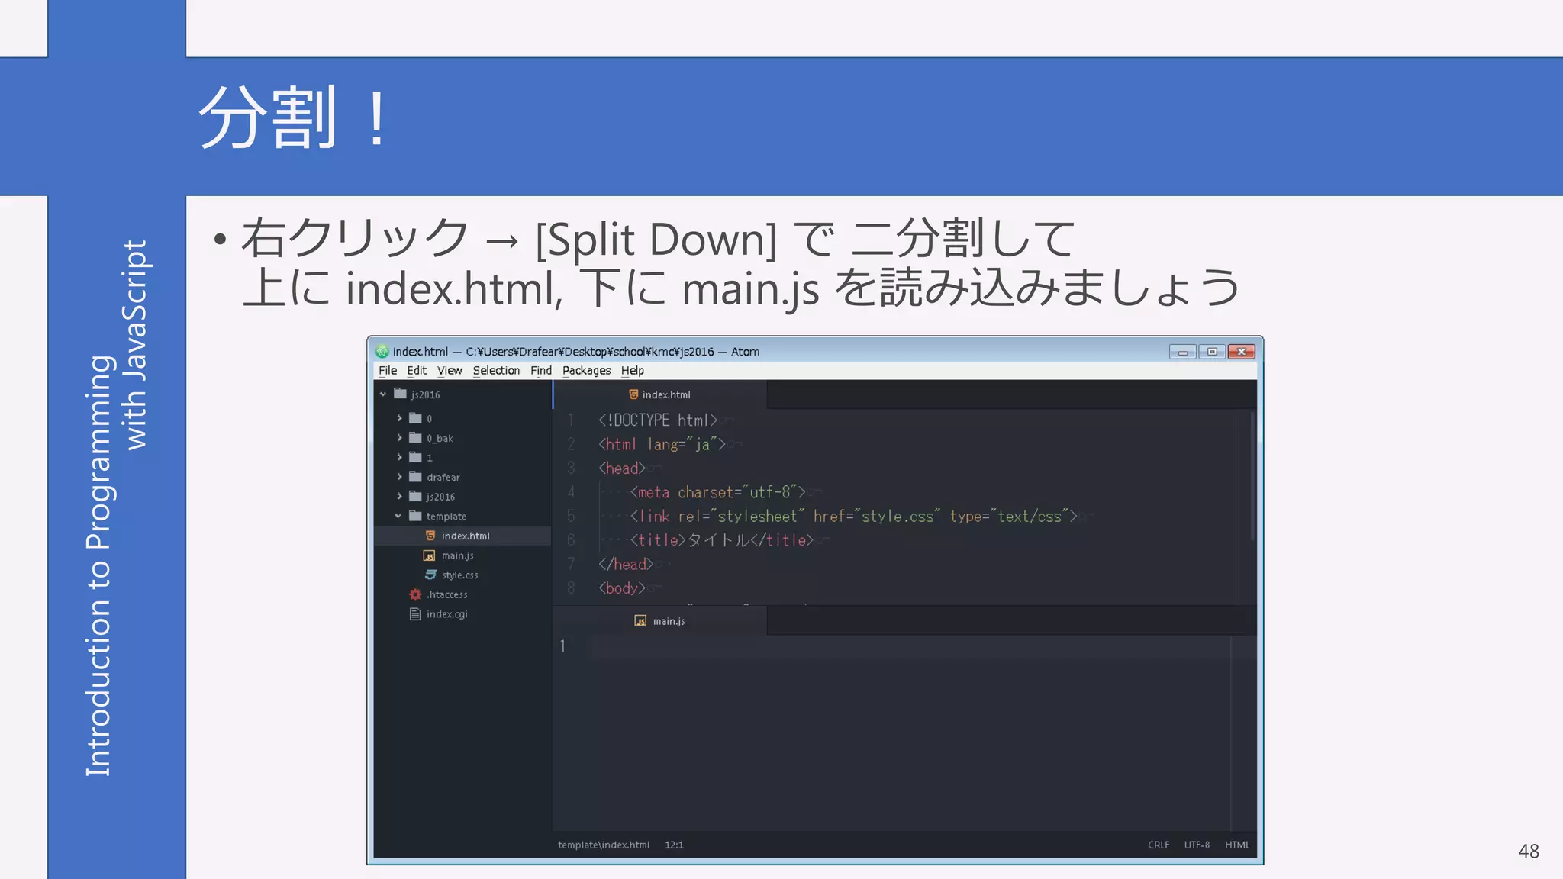The image size is (1563, 879).
Task: Select the 0_bak folder label
Action: click(440, 438)
